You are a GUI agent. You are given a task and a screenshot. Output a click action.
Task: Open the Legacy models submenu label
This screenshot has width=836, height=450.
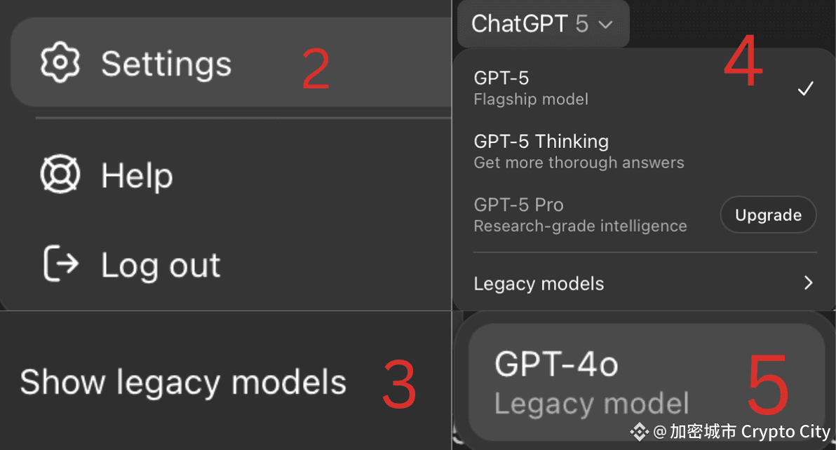539,283
